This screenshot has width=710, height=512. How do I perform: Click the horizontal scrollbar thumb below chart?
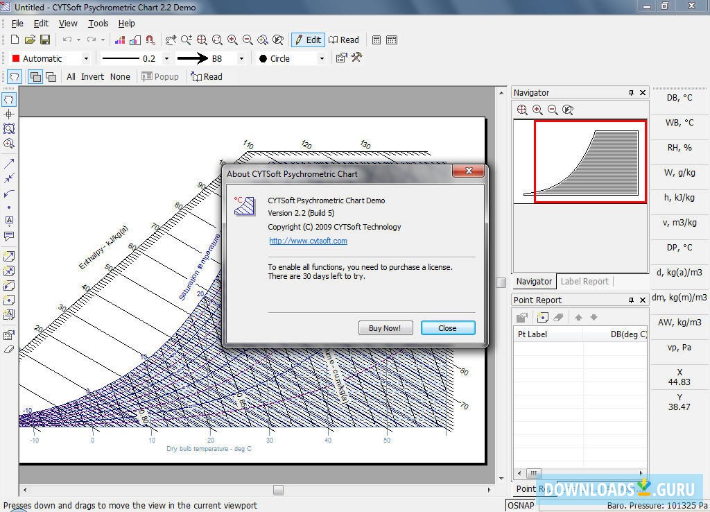pos(278,490)
